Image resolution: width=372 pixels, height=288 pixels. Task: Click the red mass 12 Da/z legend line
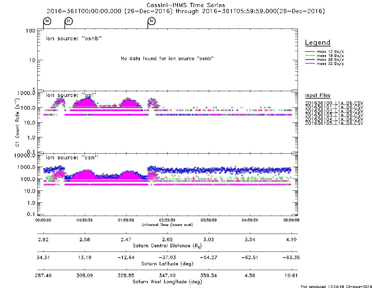click(x=310, y=52)
